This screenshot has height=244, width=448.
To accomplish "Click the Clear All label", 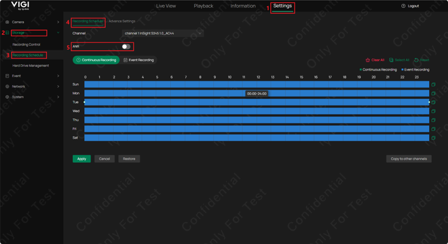I will [x=378, y=60].
